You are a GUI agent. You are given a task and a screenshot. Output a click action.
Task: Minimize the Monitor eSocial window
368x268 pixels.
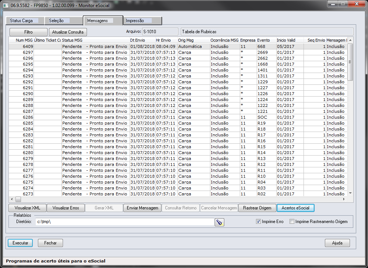(333, 4)
